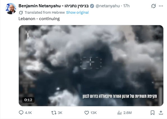Open the @netanyahu handle

(108, 6)
